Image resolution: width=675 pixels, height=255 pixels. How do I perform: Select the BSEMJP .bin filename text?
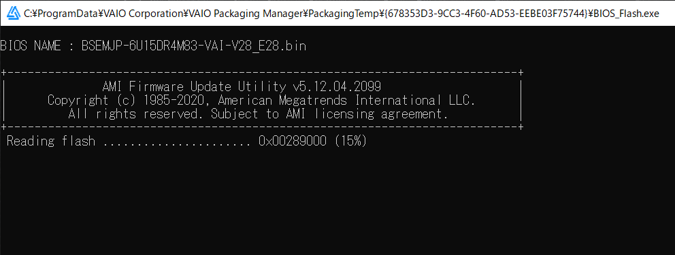pos(194,46)
